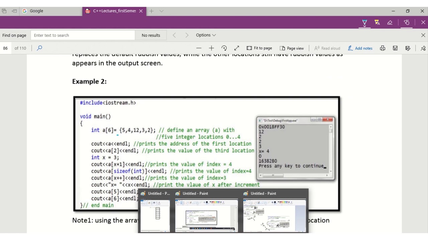Viewport: 428px width, 240px height.
Task: Open the Page view options
Action: pos(292,48)
